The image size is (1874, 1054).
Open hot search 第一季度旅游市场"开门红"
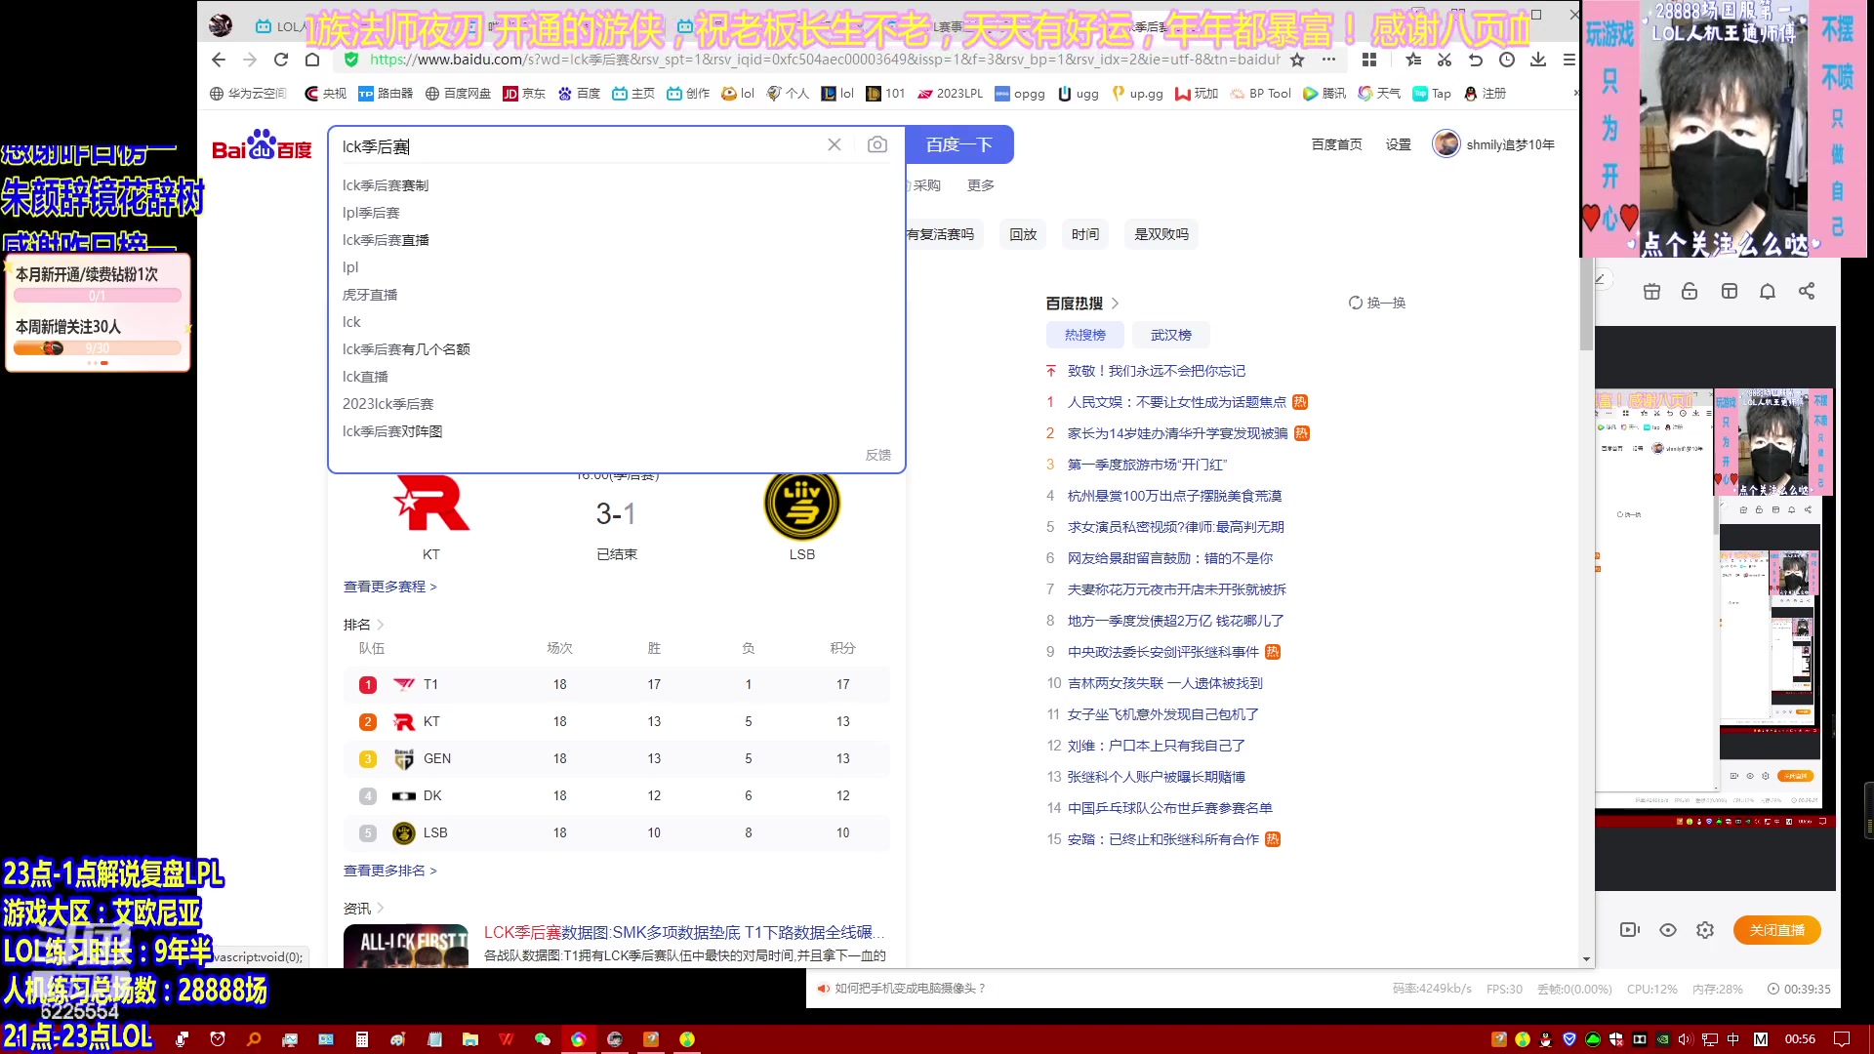click(1147, 465)
